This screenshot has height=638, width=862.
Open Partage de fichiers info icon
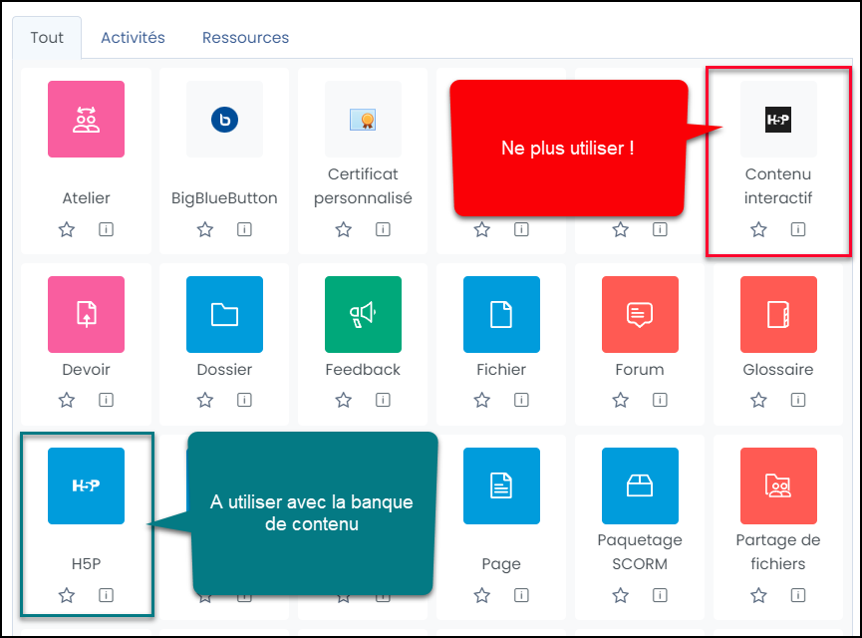click(x=798, y=595)
